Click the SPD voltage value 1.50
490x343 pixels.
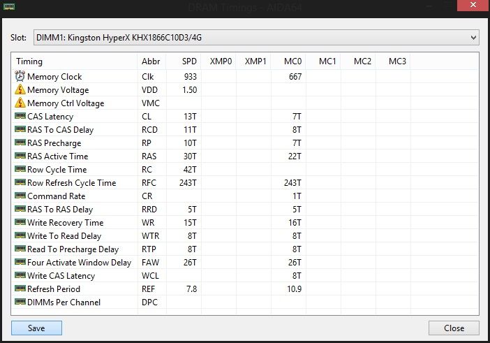pos(190,90)
